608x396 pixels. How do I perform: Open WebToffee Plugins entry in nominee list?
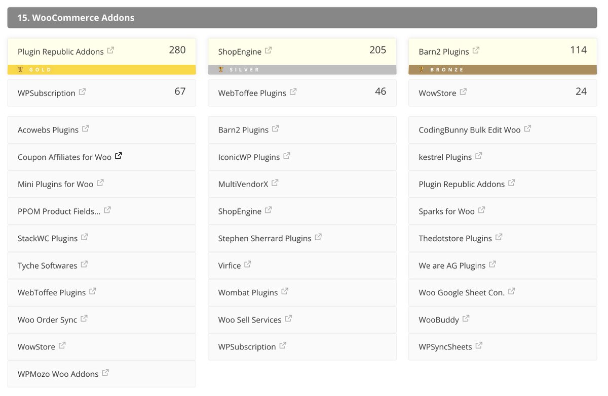pos(102,292)
